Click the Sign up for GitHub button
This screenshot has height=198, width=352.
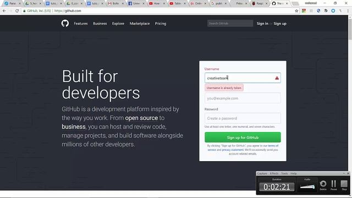[x=243, y=137]
